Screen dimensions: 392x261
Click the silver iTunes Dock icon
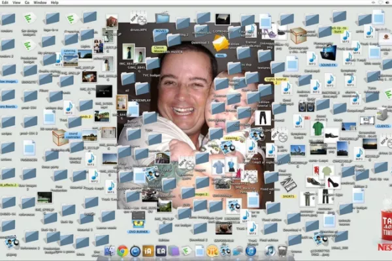coord(269,251)
